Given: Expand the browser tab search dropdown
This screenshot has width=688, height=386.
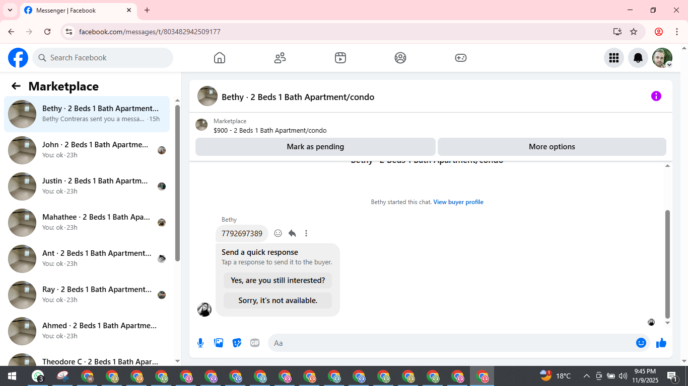Looking at the screenshot, I should 10,10.
